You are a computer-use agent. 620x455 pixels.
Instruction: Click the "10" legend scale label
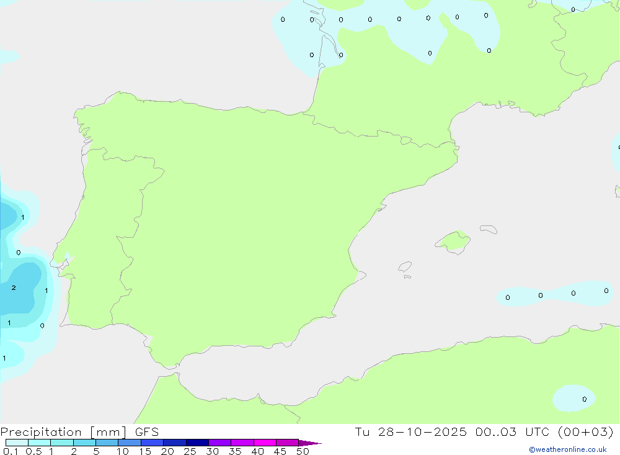(x=123, y=451)
